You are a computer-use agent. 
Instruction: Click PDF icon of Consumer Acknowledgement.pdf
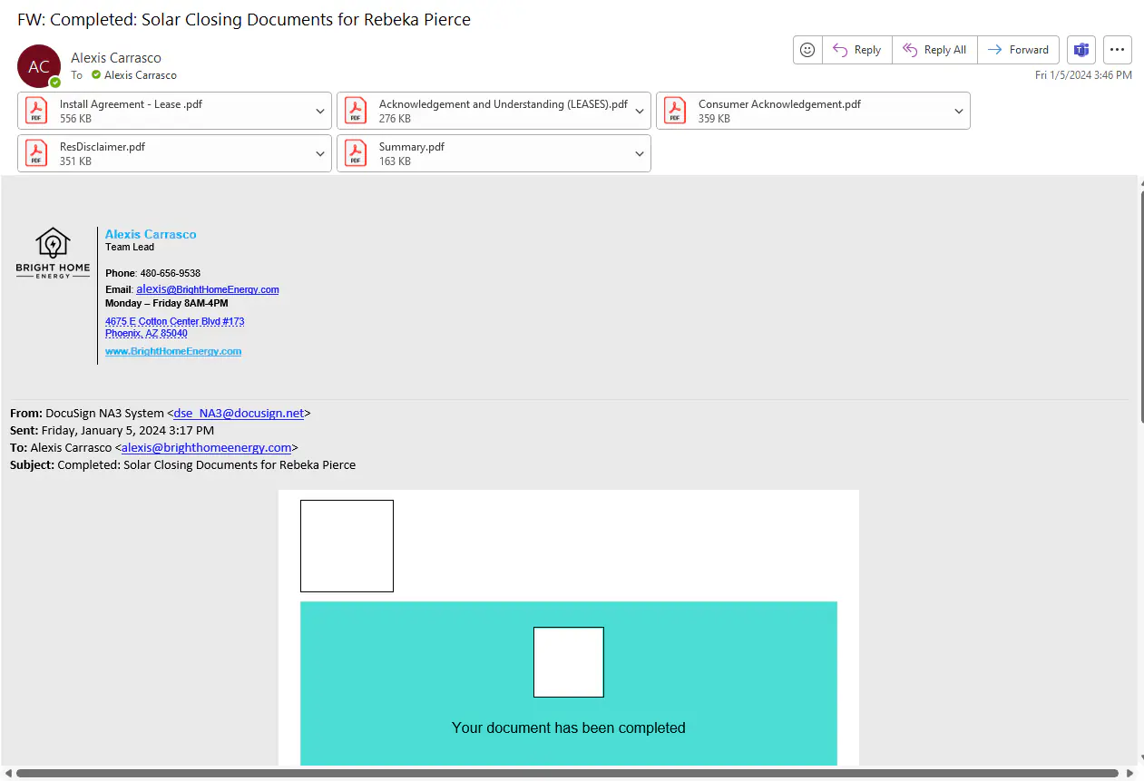click(675, 111)
